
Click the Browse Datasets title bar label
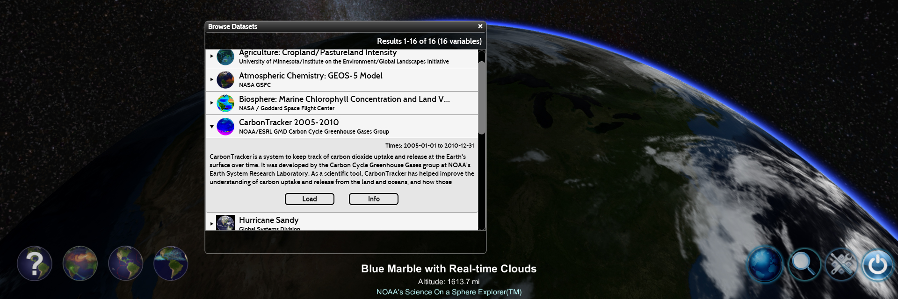click(x=232, y=27)
